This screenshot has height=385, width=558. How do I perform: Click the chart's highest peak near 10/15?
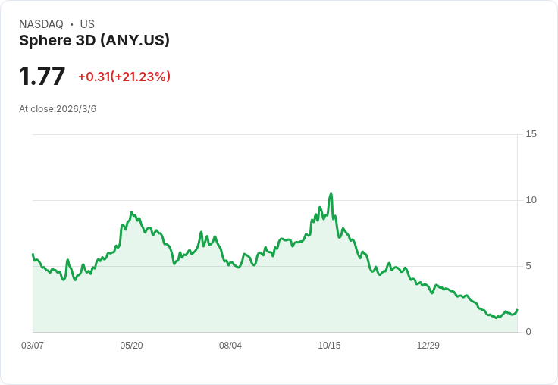(x=331, y=194)
